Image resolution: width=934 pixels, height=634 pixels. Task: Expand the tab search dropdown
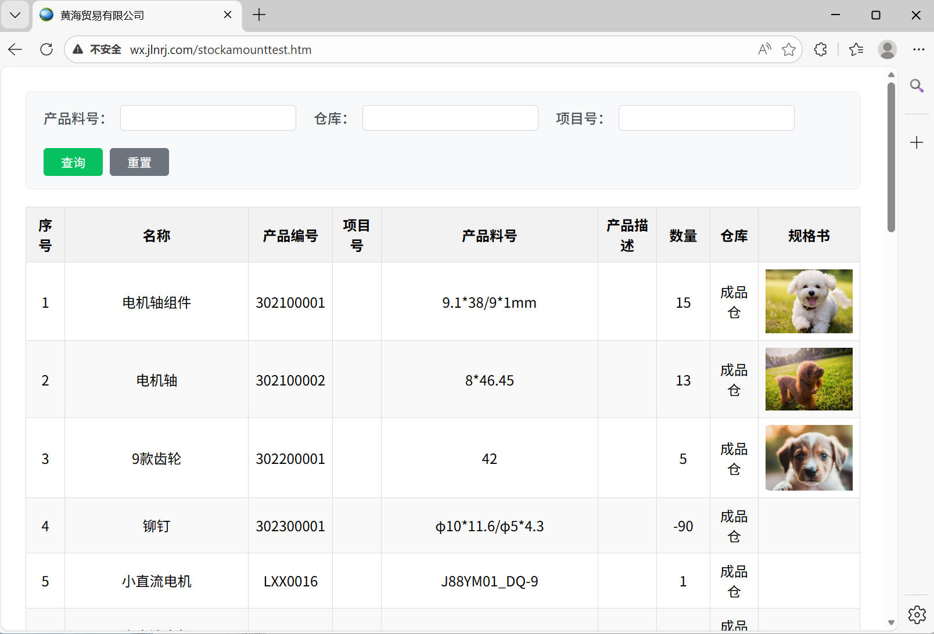(15, 15)
